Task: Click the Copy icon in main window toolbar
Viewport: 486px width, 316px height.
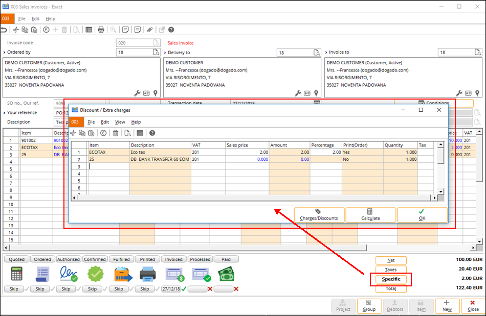Action: pyautogui.click(x=25, y=30)
